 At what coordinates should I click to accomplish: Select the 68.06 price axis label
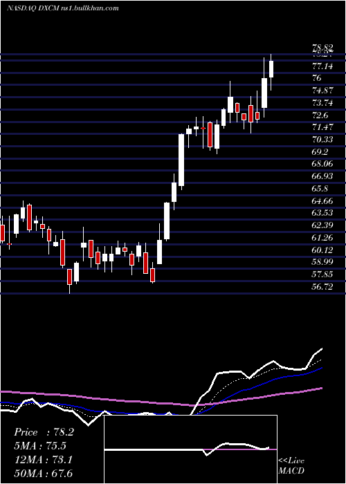[x=323, y=164]
